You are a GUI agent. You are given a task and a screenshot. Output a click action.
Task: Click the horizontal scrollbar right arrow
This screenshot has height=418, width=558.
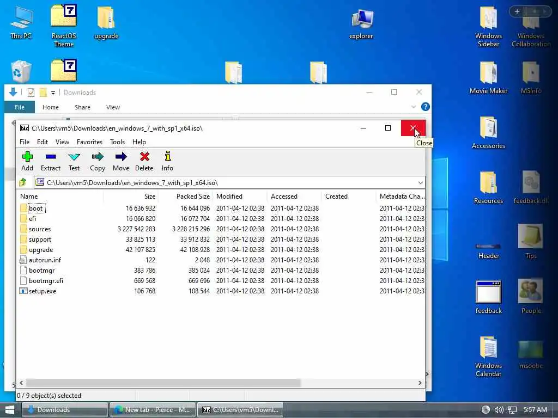420,383
